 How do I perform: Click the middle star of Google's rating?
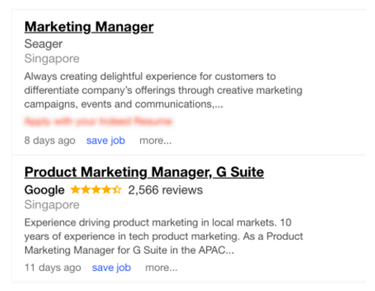point(96,190)
